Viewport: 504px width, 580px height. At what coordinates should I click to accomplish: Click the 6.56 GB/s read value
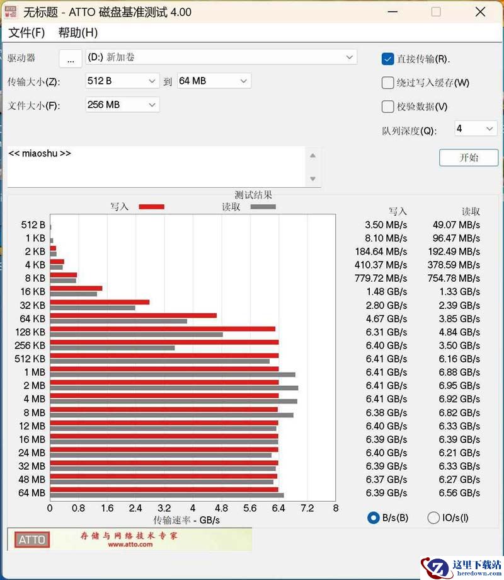(459, 493)
